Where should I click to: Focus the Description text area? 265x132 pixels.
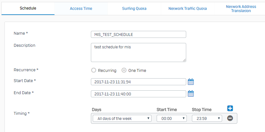(139, 52)
